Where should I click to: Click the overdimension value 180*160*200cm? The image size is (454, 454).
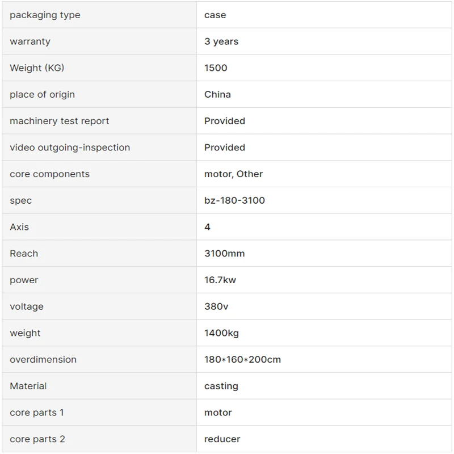(x=243, y=359)
